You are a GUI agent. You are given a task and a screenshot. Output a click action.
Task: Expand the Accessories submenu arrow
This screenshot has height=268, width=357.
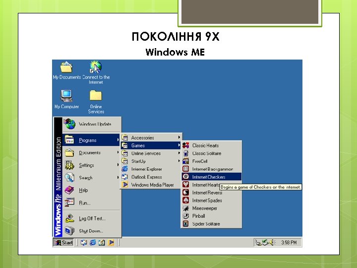(x=179, y=137)
